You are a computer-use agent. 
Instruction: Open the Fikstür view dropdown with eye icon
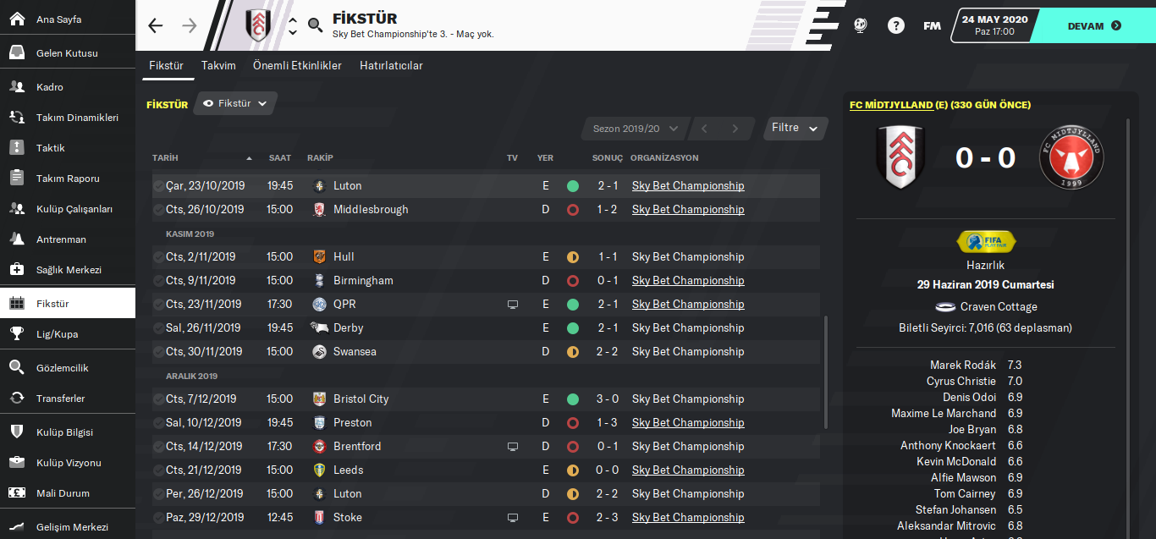point(235,103)
